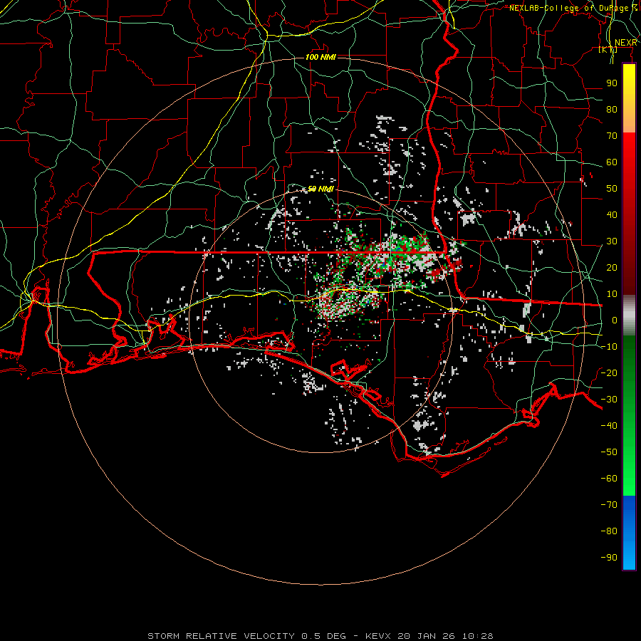The height and width of the screenshot is (641, 641).
Task: Click the 30 value on velocity legend
Action: click(612, 241)
